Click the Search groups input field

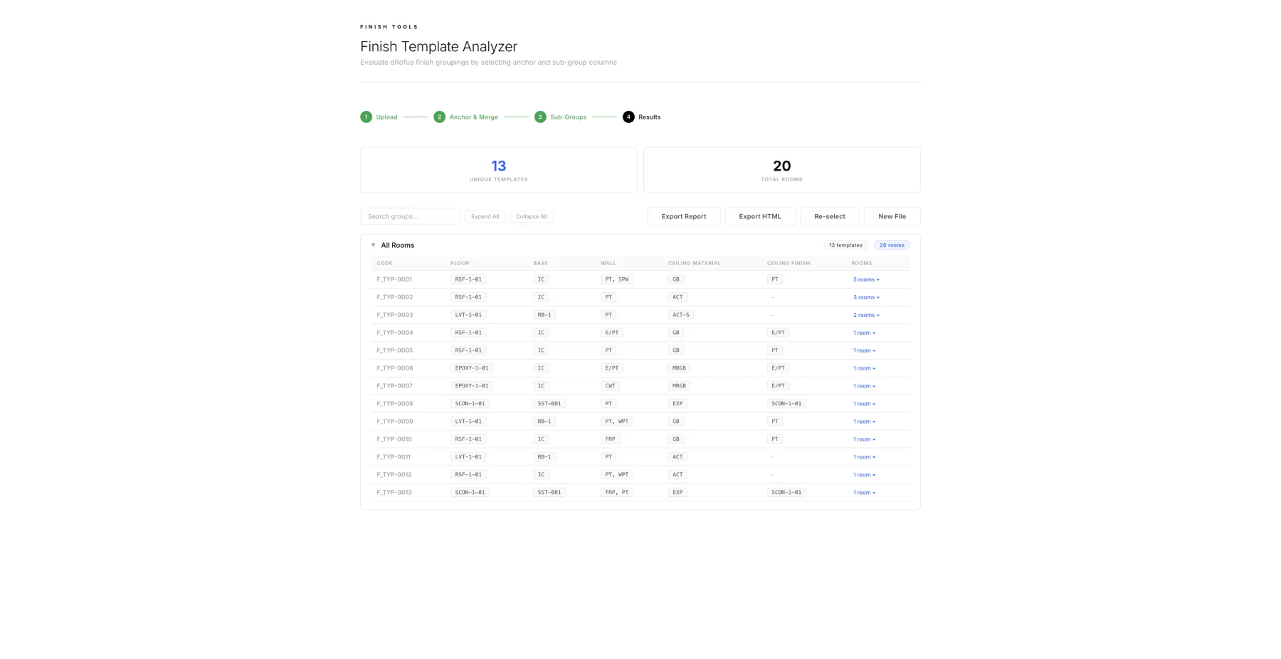click(410, 216)
